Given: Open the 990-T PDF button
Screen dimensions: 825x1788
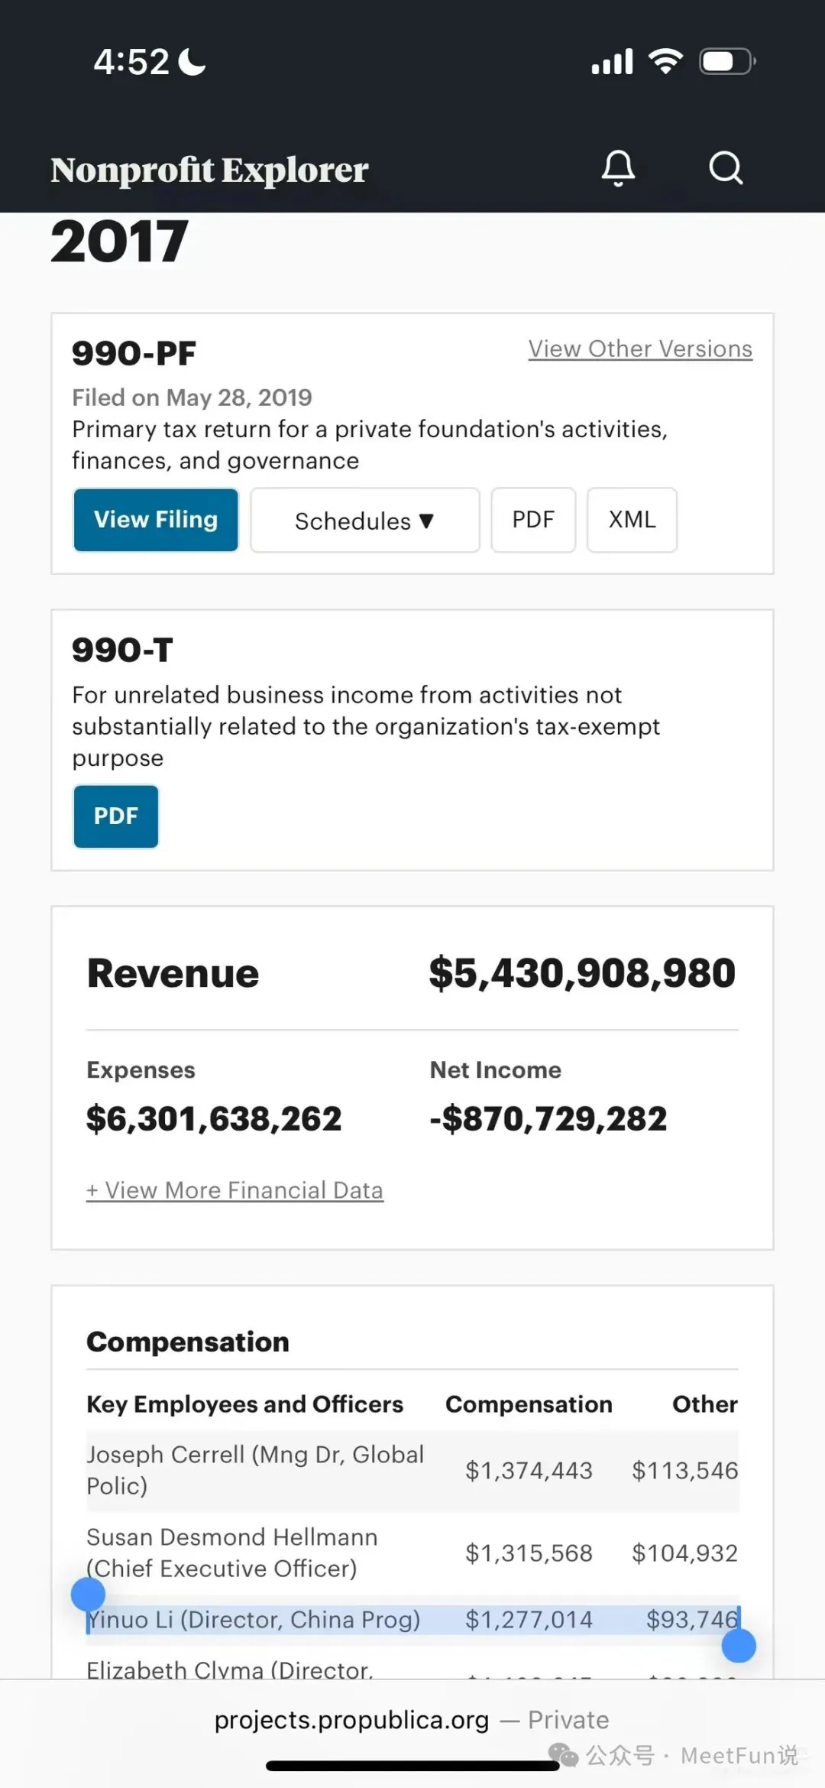Looking at the screenshot, I should point(116,816).
